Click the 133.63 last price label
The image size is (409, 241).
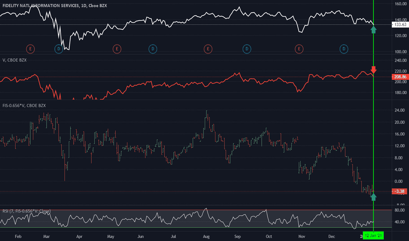[x=400, y=25]
